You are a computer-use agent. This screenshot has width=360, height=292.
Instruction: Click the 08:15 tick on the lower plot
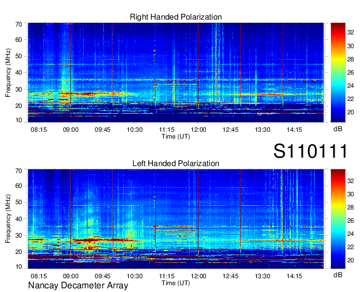(39, 276)
